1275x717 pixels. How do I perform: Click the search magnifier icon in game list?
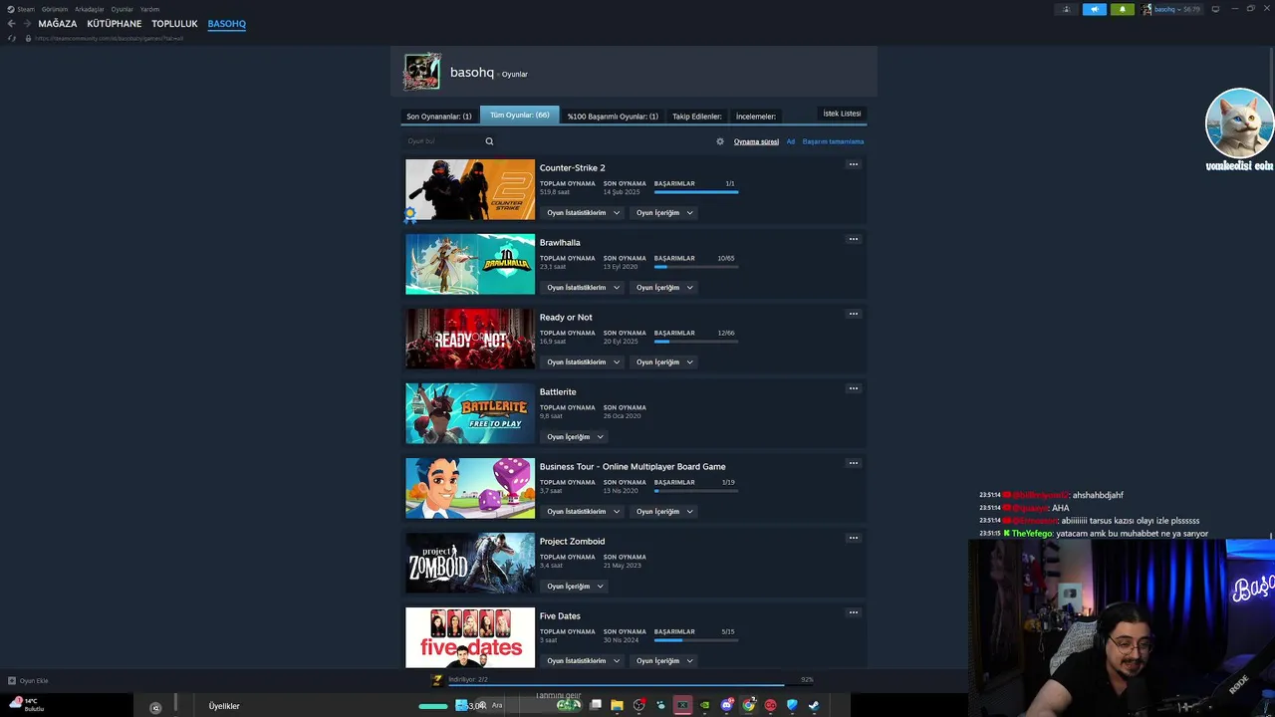489,141
